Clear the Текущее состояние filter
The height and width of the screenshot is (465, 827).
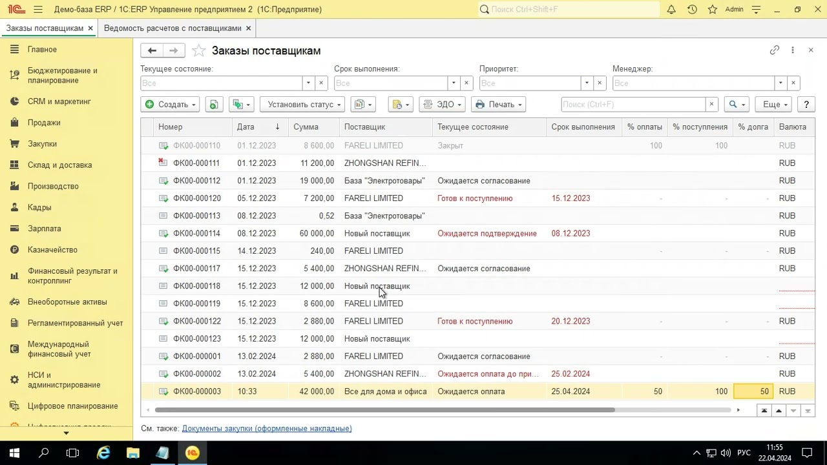pos(321,83)
